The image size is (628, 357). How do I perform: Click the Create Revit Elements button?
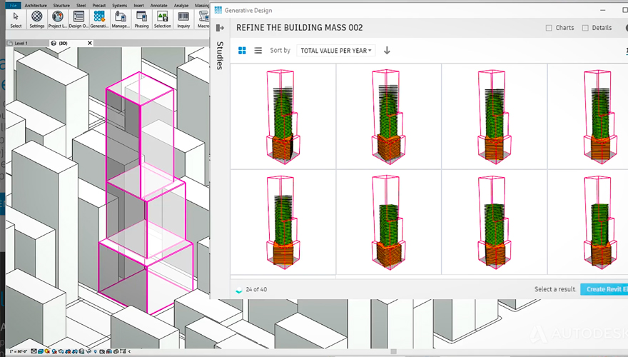click(x=604, y=289)
